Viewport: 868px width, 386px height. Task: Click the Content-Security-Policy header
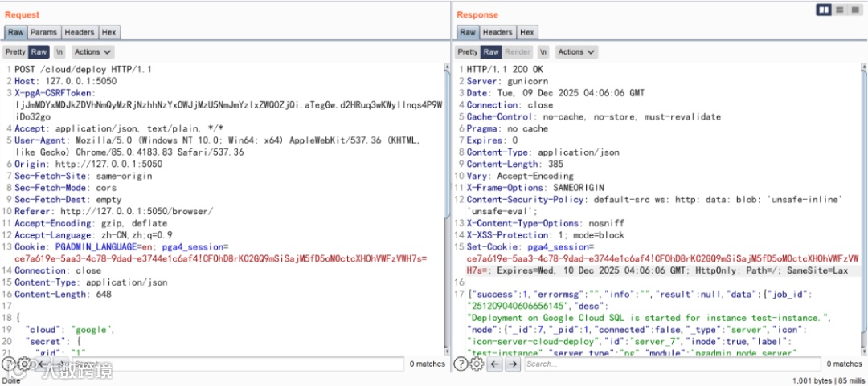pyautogui.click(x=654, y=205)
